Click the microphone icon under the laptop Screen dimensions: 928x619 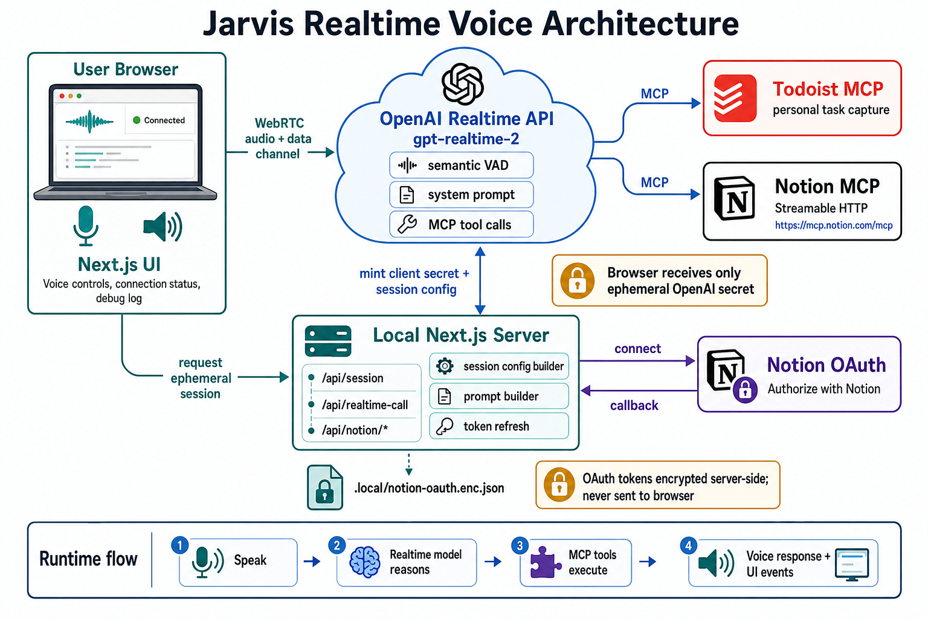(x=86, y=225)
